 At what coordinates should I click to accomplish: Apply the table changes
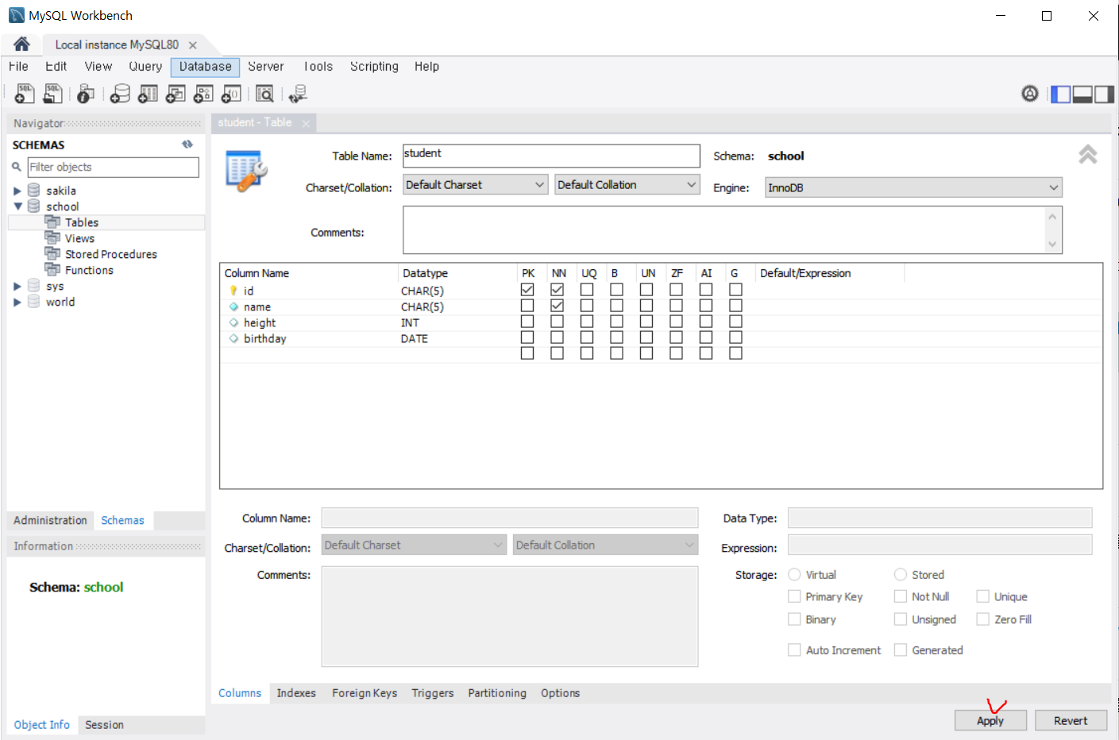click(990, 720)
